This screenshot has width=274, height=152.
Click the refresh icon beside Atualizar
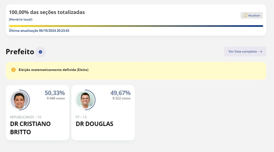(x=245, y=16)
